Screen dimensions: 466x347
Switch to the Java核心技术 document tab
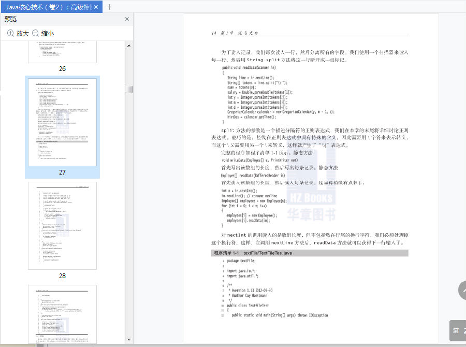(x=49, y=7)
